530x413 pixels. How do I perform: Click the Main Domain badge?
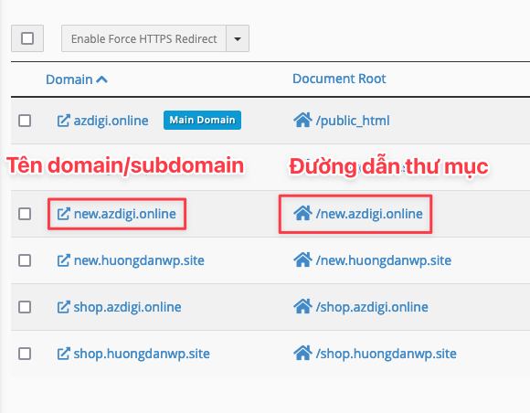point(202,120)
